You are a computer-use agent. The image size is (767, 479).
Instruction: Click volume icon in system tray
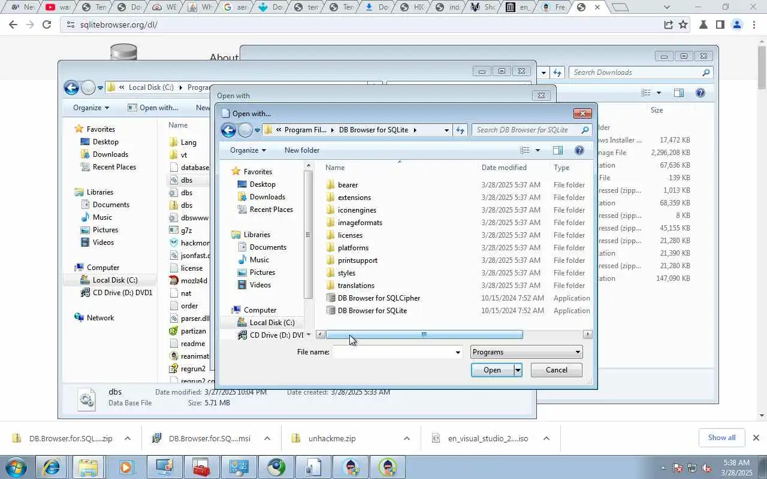pos(706,468)
